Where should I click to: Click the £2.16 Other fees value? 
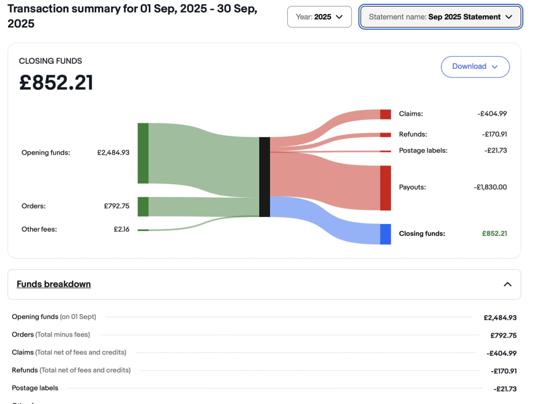(121, 229)
